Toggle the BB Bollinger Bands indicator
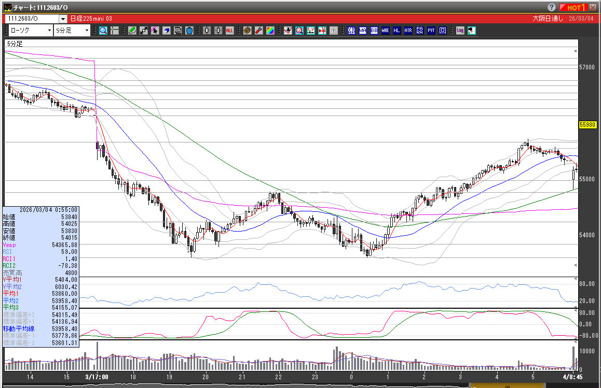 tap(374, 31)
